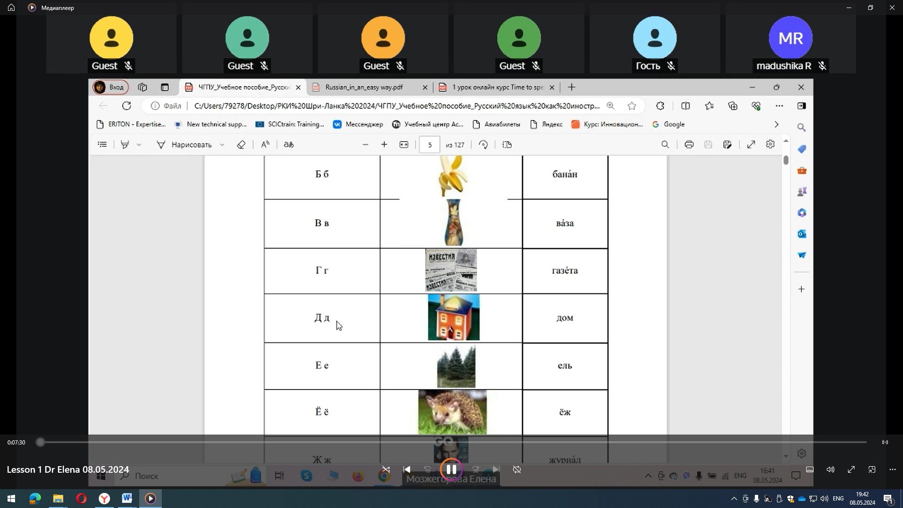Print the PDF document
The height and width of the screenshot is (508, 903).
(689, 144)
